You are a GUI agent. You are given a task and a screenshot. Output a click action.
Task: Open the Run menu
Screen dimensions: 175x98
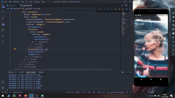31,2
